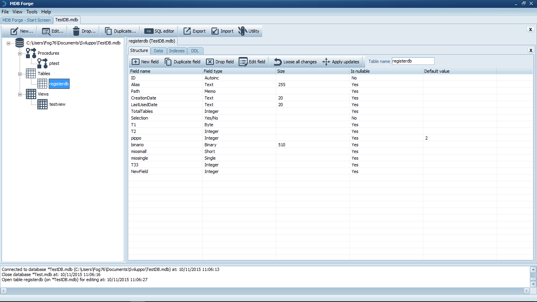This screenshot has width=537, height=302.
Task: Click the ptest procedure icon
Action: [42, 63]
